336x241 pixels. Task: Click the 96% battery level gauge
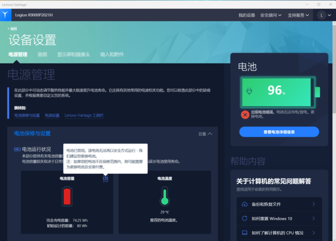(276, 90)
